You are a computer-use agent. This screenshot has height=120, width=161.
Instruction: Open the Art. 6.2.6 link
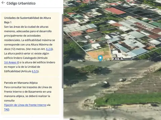click(x=49, y=49)
